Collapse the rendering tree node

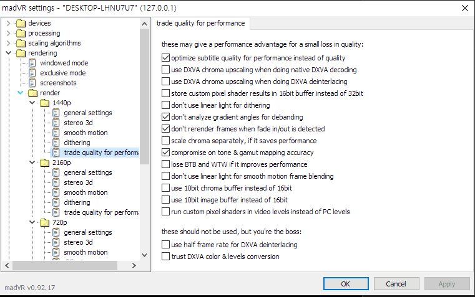(8, 53)
